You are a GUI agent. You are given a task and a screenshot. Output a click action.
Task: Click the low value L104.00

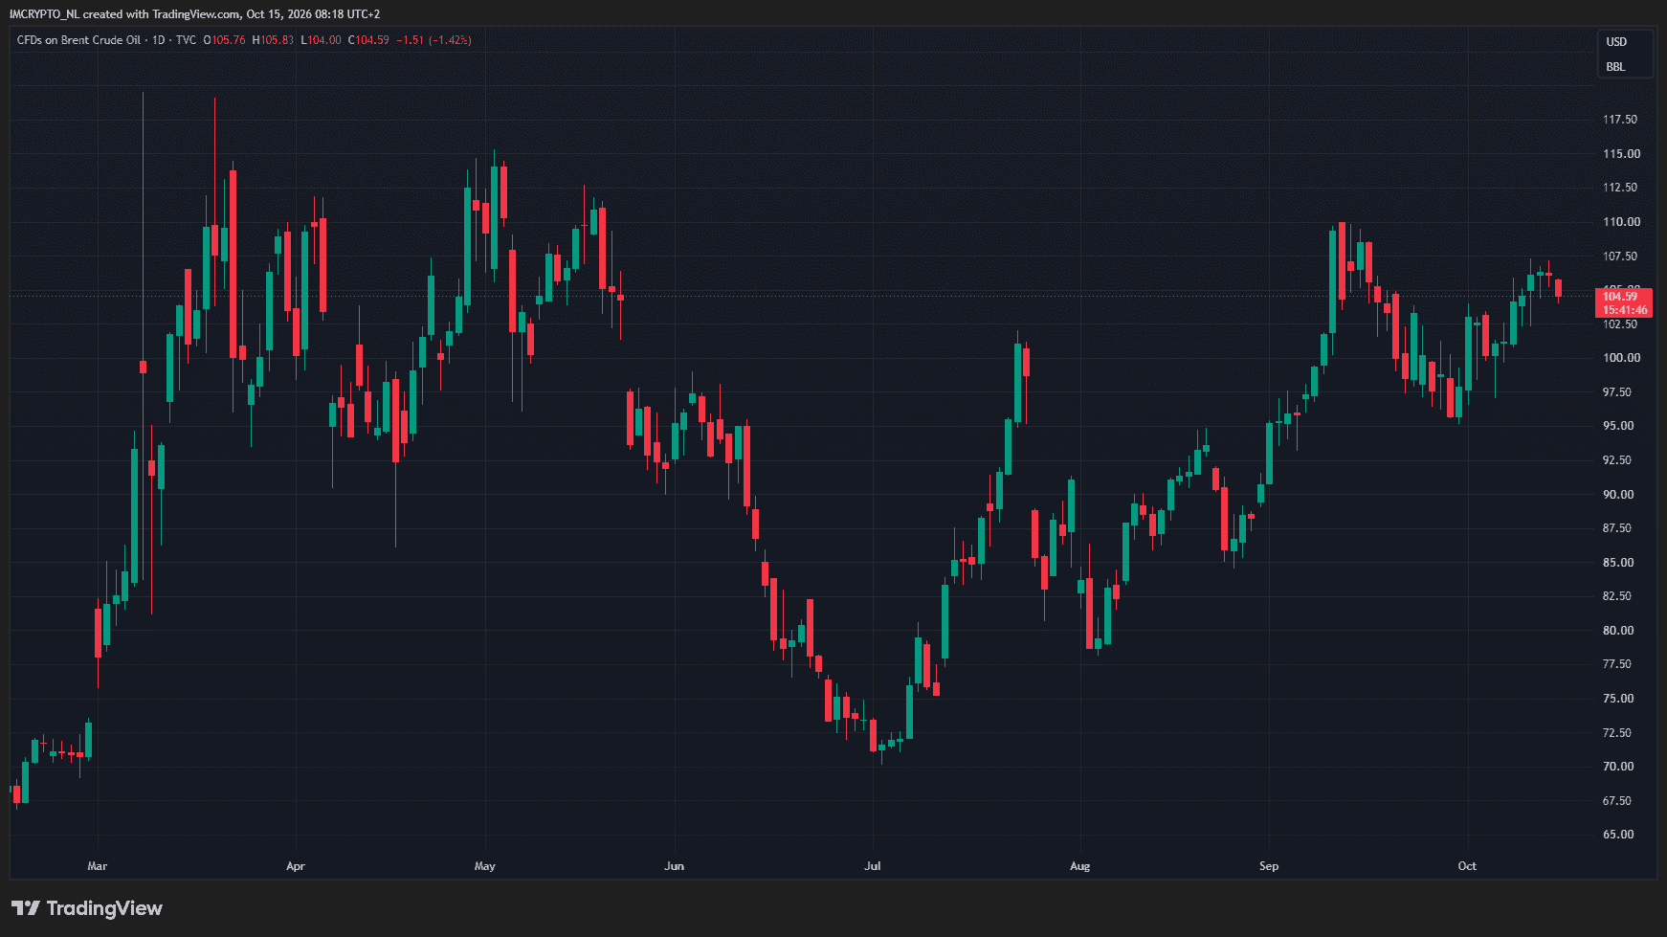click(x=321, y=40)
